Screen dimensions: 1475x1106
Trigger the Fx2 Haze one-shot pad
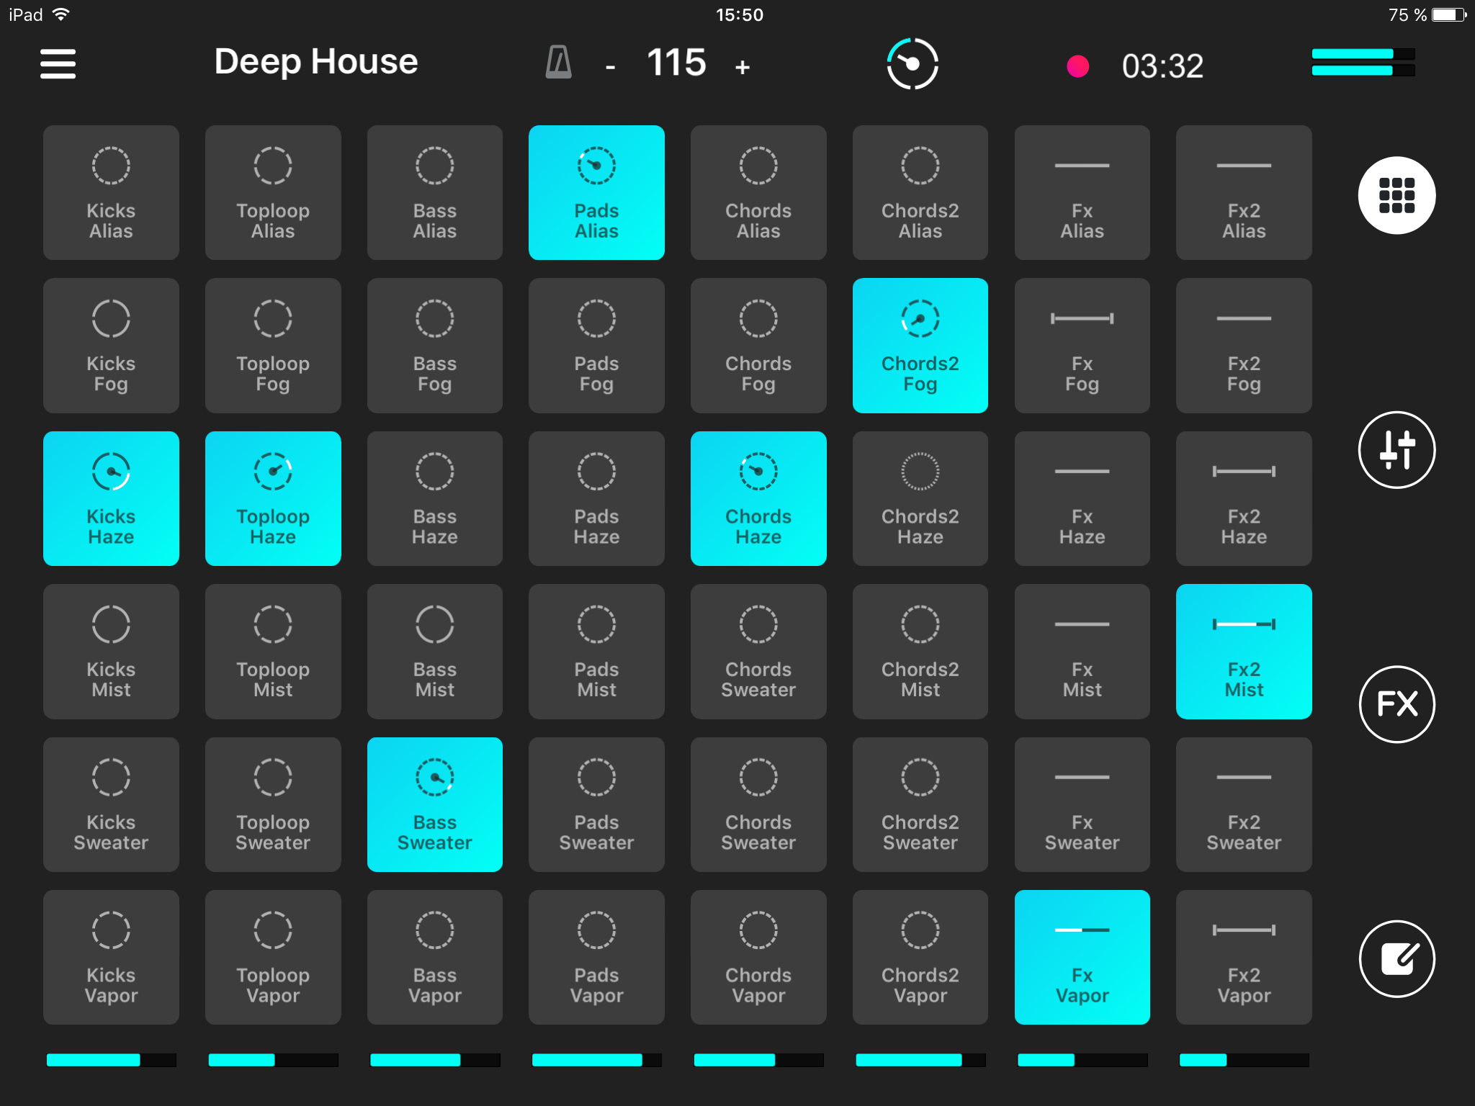pos(1243,498)
